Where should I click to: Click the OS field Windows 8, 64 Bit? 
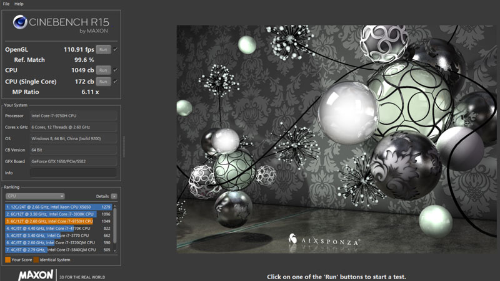tap(73, 138)
